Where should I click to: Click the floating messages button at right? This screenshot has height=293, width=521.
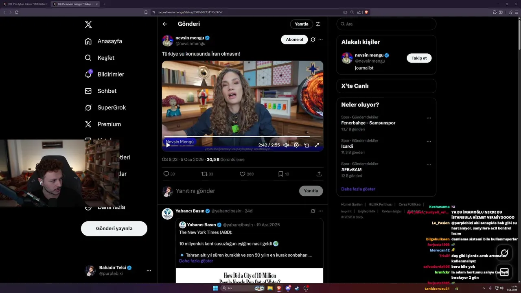point(504,271)
